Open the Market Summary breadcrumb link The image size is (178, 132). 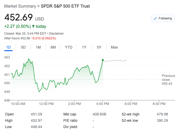click(20, 6)
